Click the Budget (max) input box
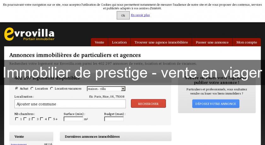The width and height of the screenshot is (265, 145). [114, 119]
